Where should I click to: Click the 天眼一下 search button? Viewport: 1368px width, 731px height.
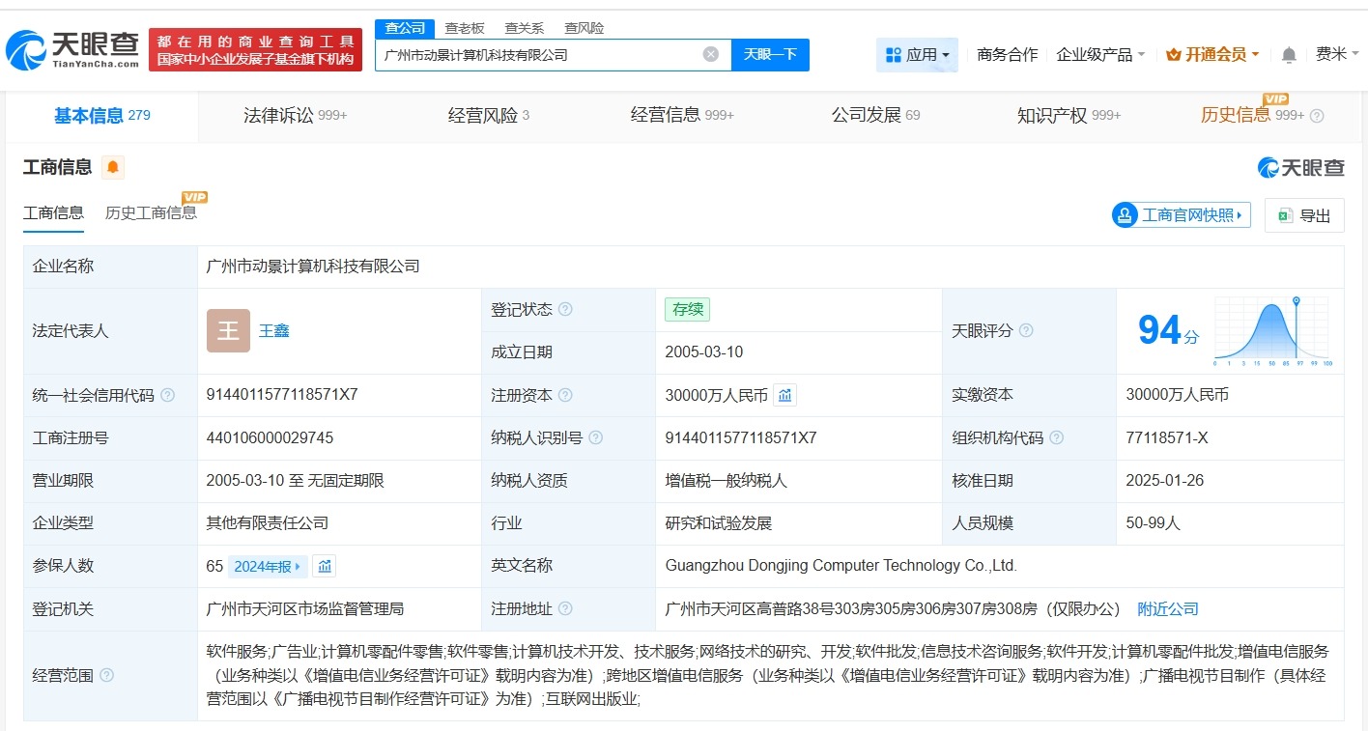pyautogui.click(x=771, y=54)
